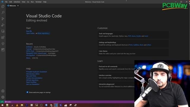The width and height of the screenshot is (190, 107).
Task: Open the Run and Debug view
Action: pos(3,25)
